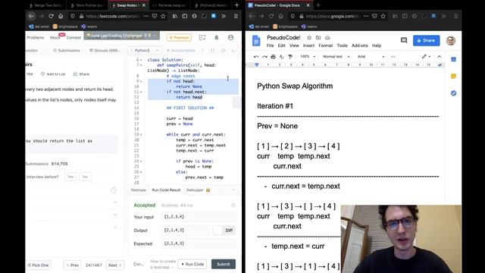Switch to the Testcase tab
The width and height of the screenshot is (485, 273).
pyautogui.click(x=138, y=190)
